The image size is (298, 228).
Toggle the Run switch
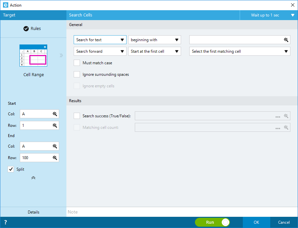click(x=212, y=222)
